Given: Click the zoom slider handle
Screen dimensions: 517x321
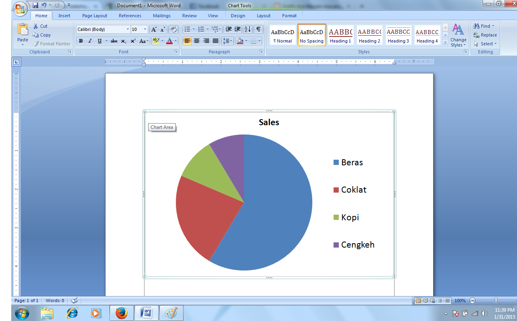Looking at the screenshot, I should pos(496,301).
